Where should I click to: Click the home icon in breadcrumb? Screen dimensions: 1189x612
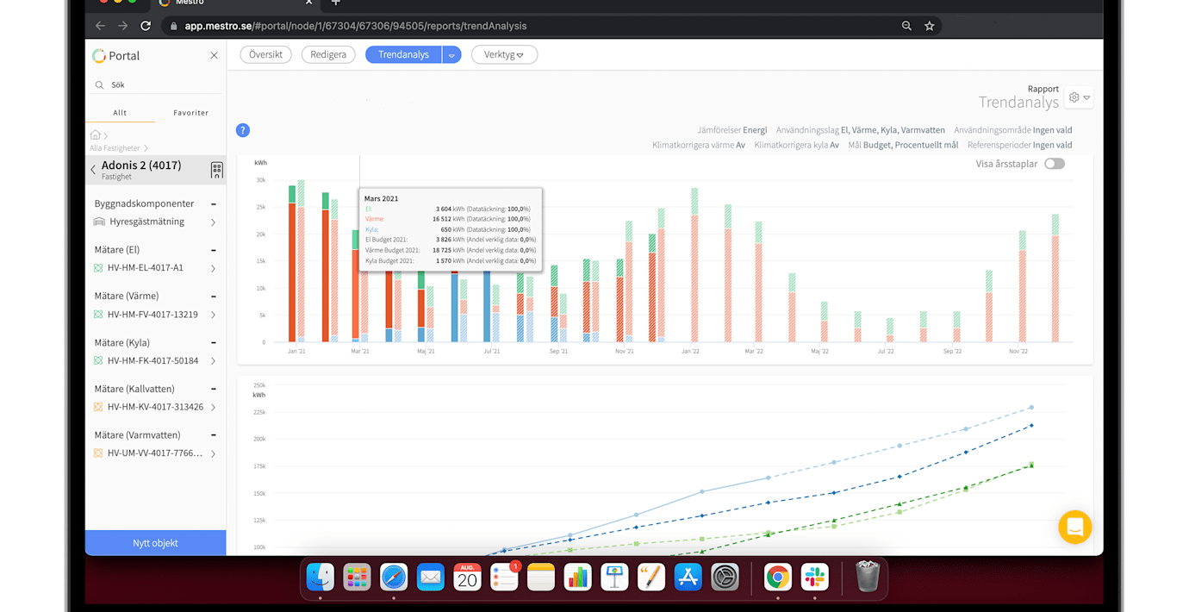96,135
